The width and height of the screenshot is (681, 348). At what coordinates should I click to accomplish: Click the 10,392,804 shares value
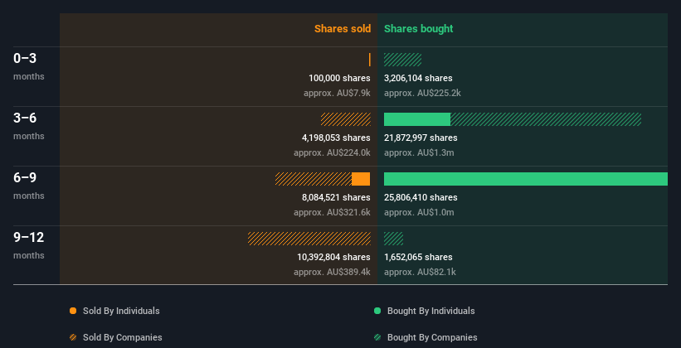tap(334, 257)
